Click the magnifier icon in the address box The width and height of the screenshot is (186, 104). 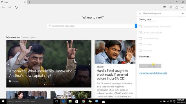50,26
